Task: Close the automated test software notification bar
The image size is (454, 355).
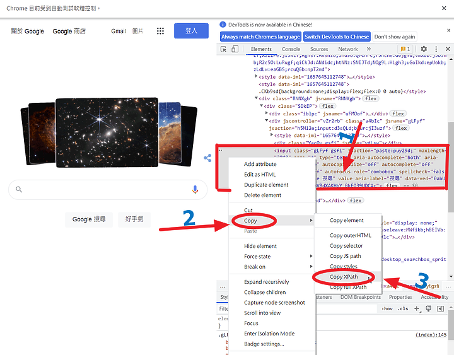Action: (x=444, y=8)
